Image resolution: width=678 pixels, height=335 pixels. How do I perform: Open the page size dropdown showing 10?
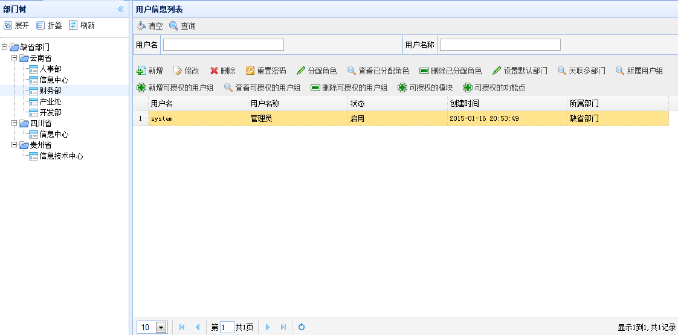[161, 327]
